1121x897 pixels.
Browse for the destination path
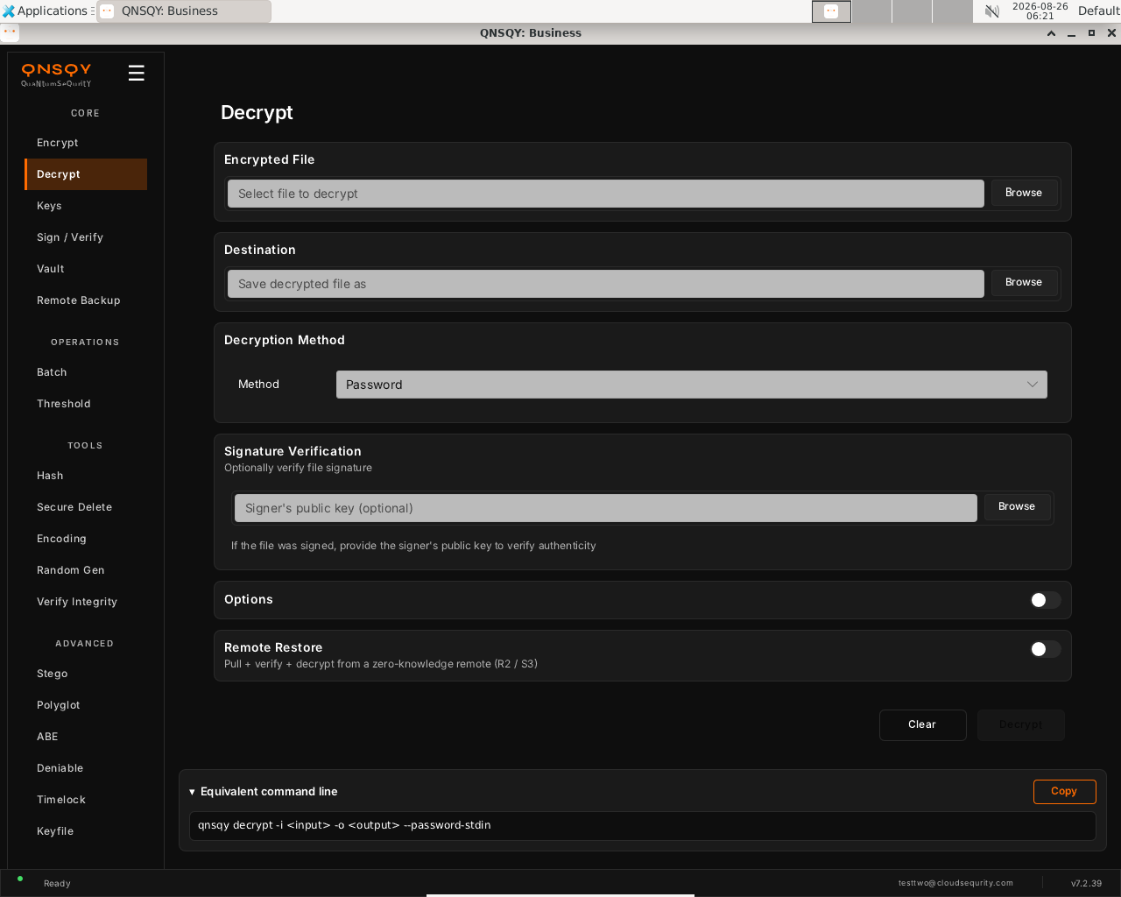coord(1024,282)
